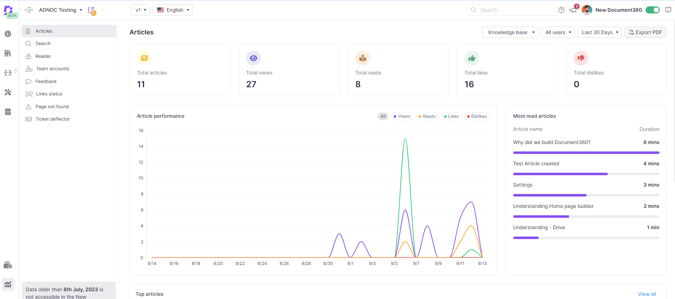This screenshot has height=299, width=675.
Task: Select Links status in analytics menu
Action: 69,94
